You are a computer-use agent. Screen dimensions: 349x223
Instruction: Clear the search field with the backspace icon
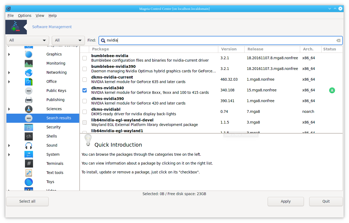[338, 40]
